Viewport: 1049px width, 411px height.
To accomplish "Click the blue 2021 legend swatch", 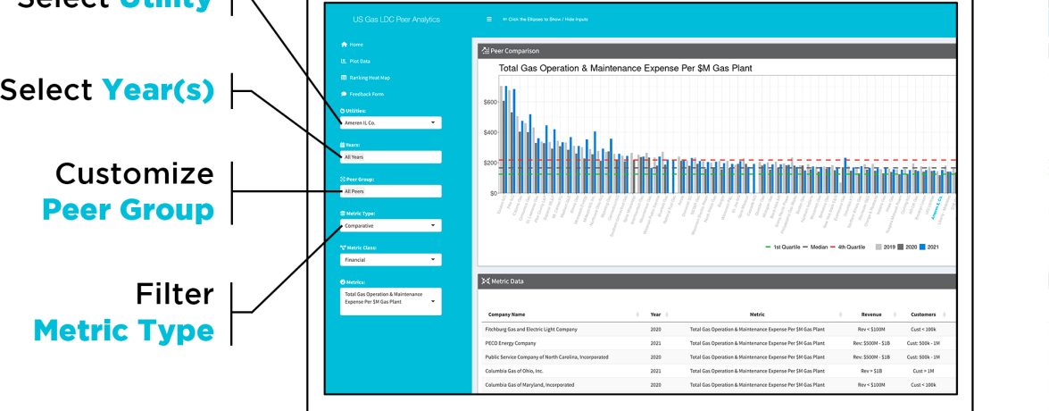I will click(x=922, y=247).
